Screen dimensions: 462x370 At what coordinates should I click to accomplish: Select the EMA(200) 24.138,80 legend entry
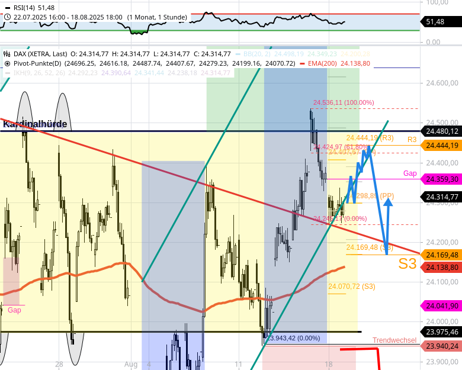pyautogui.click(x=339, y=63)
